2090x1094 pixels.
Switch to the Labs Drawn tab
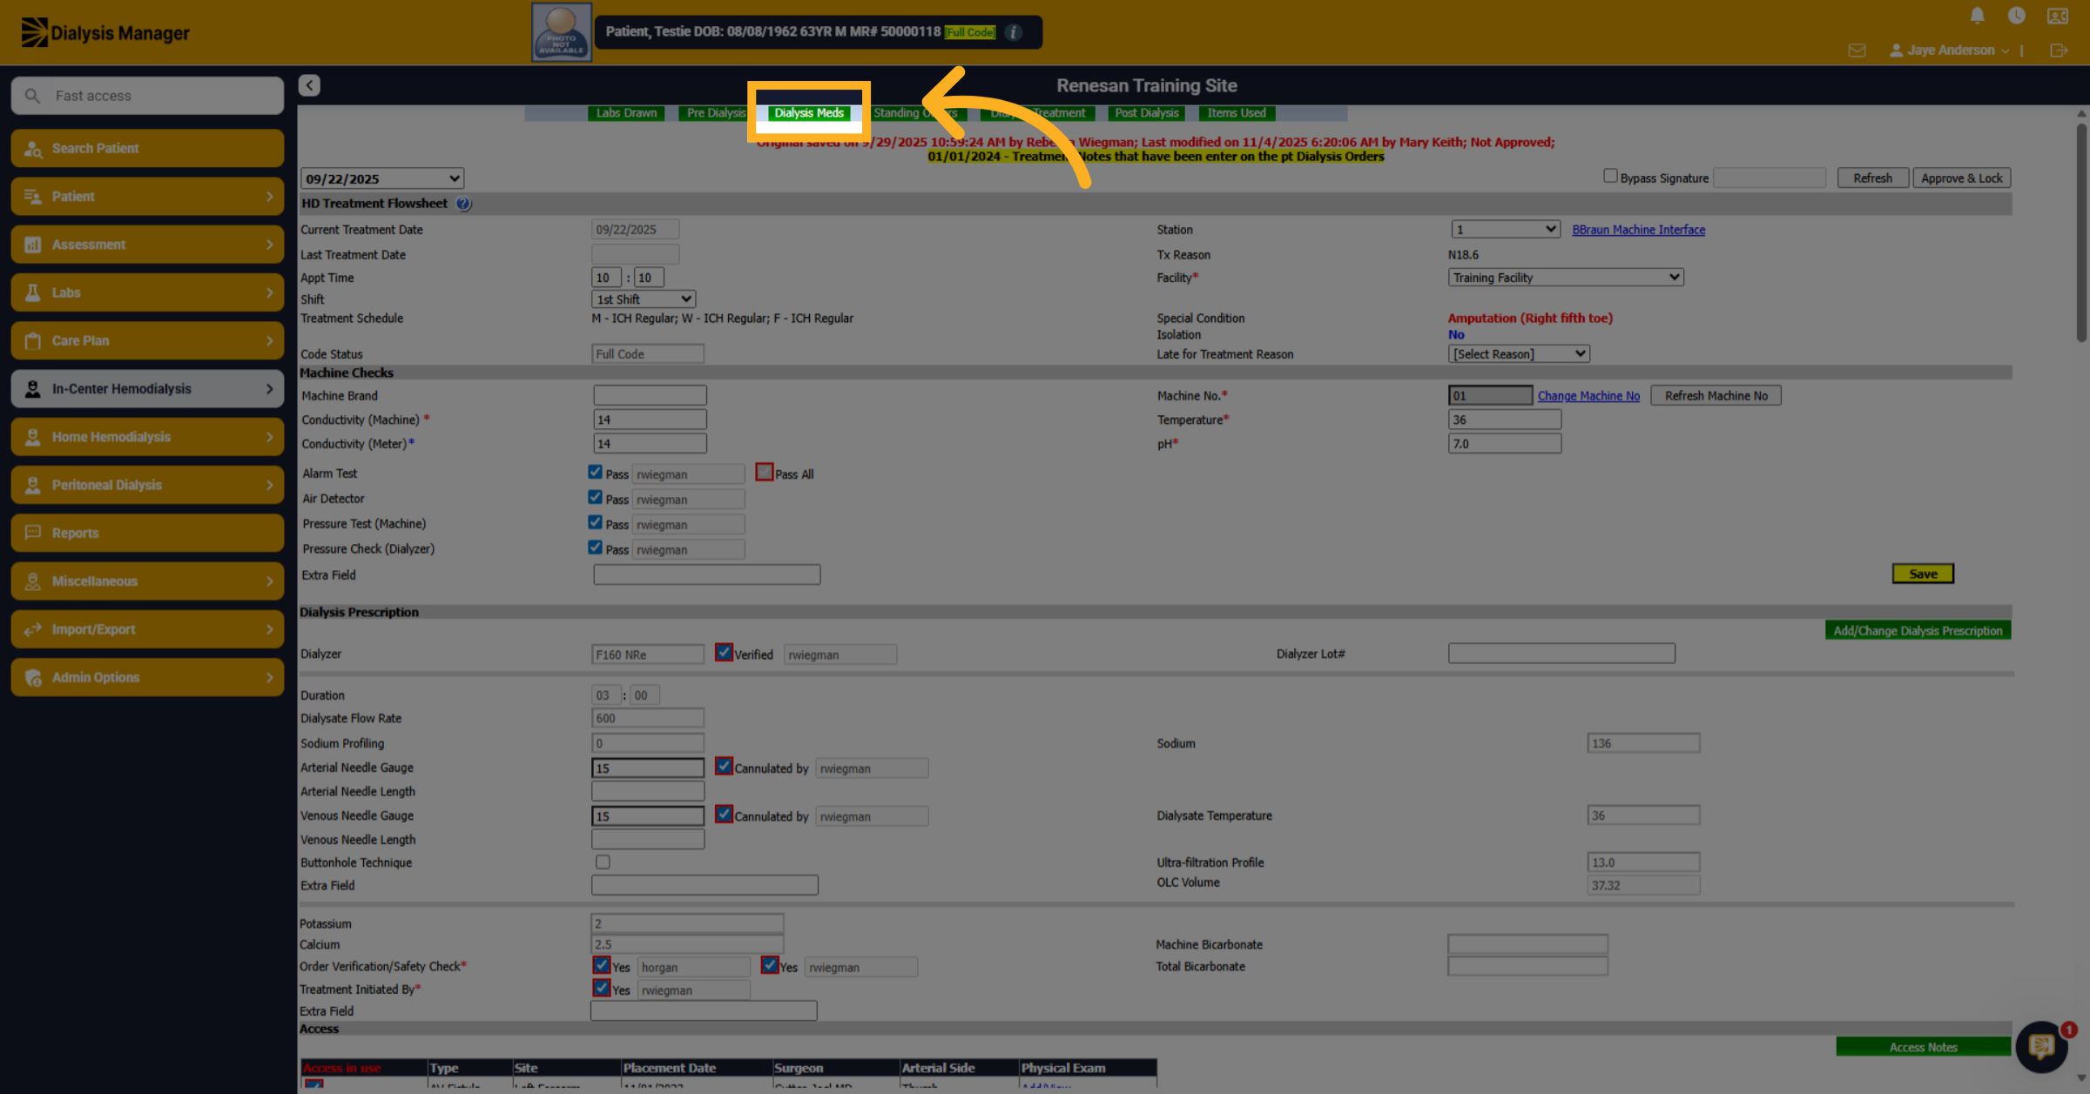pos(626,113)
